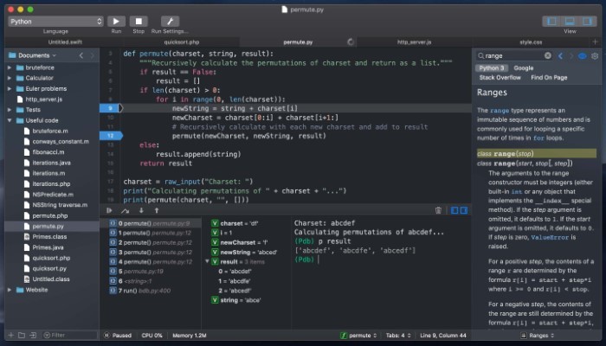The image size is (606, 346).
Task: Click the Stop button in toolbar
Action: (x=139, y=22)
